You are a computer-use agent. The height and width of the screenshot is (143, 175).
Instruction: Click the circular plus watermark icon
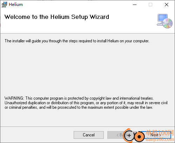point(129,135)
